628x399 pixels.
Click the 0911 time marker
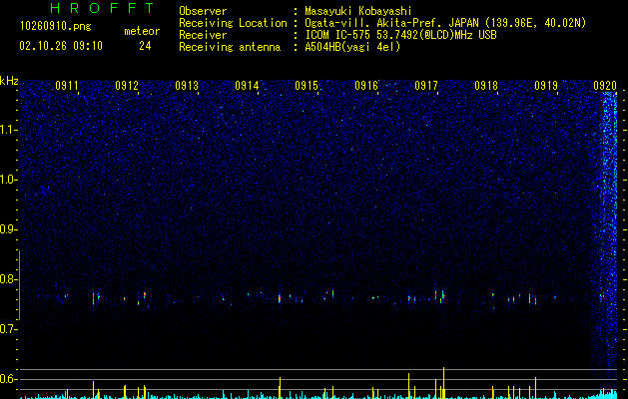coord(67,86)
